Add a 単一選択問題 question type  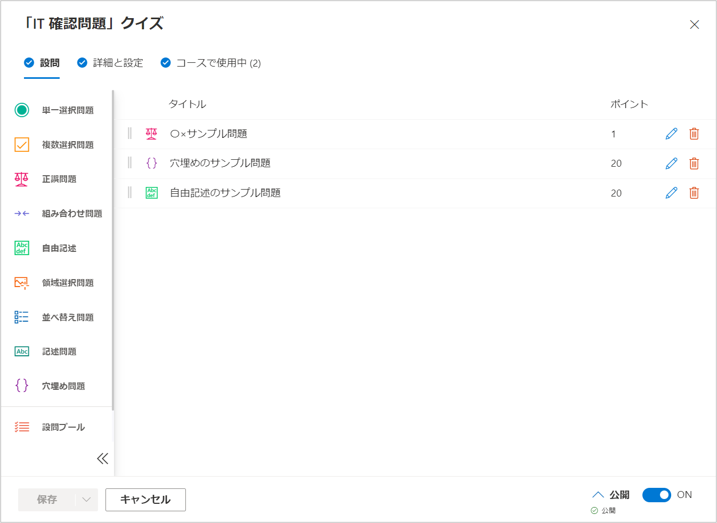(x=55, y=110)
